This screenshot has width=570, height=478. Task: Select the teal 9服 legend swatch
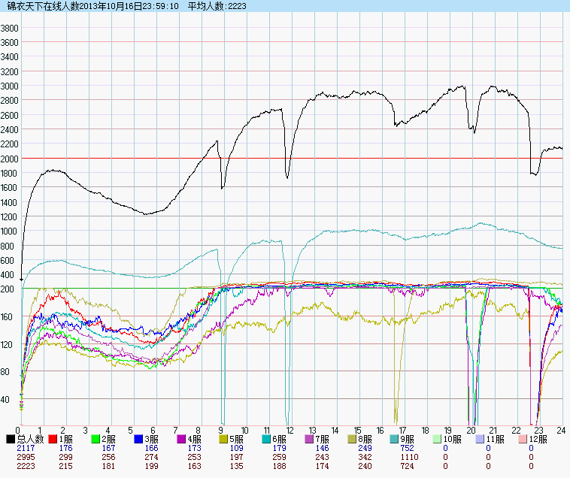point(395,438)
